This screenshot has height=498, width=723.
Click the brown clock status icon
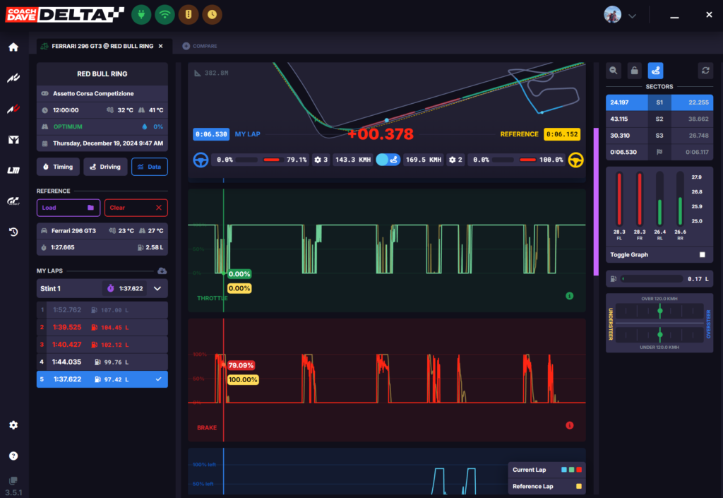point(212,15)
